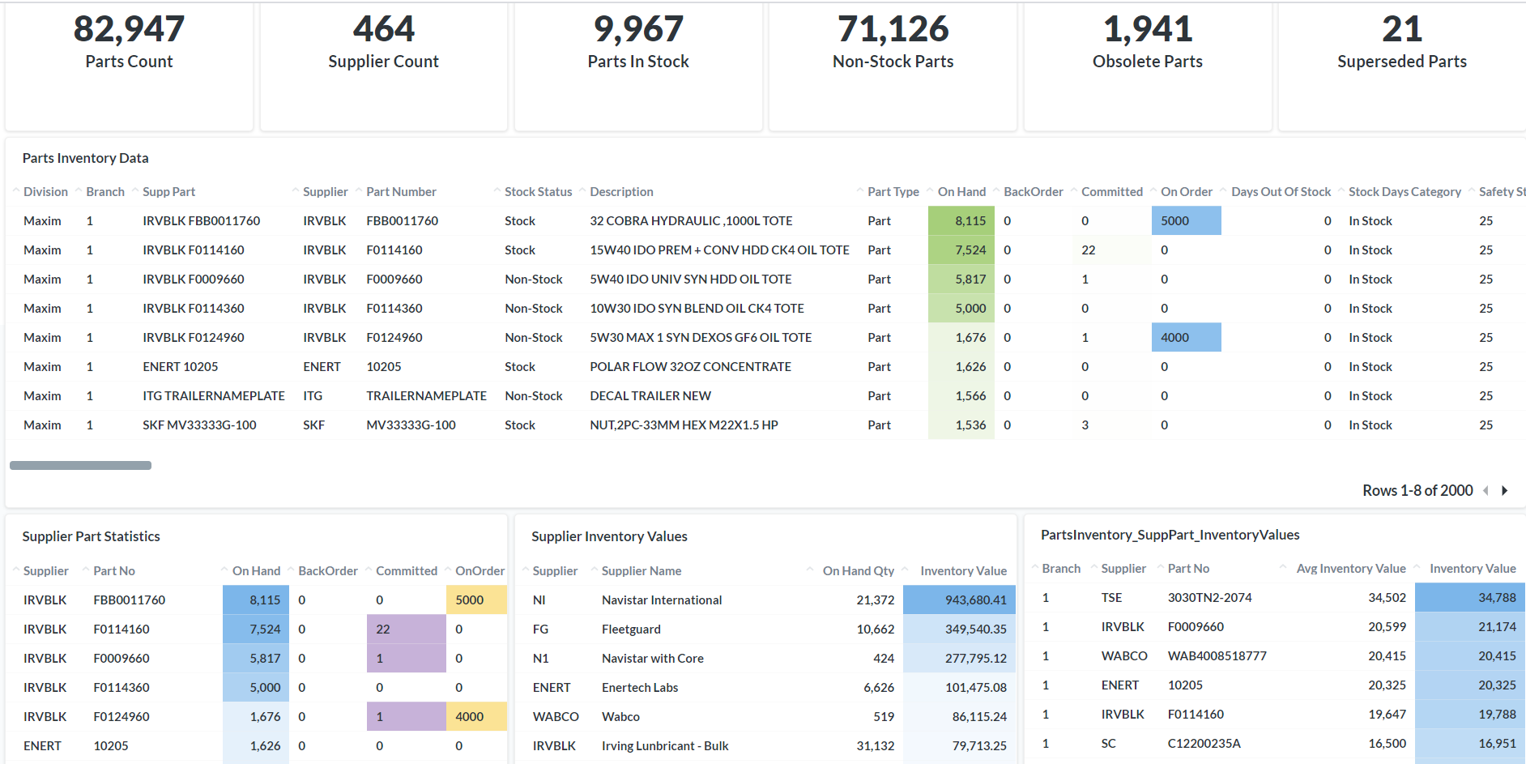Click part number C12200235A
The height and width of the screenshot is (764, 1526).
(1204, 744)
